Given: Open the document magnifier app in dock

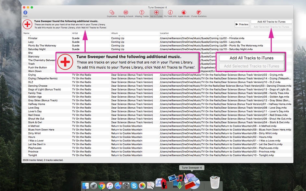Looking at the screenshot, I should (x=150, y=185).
